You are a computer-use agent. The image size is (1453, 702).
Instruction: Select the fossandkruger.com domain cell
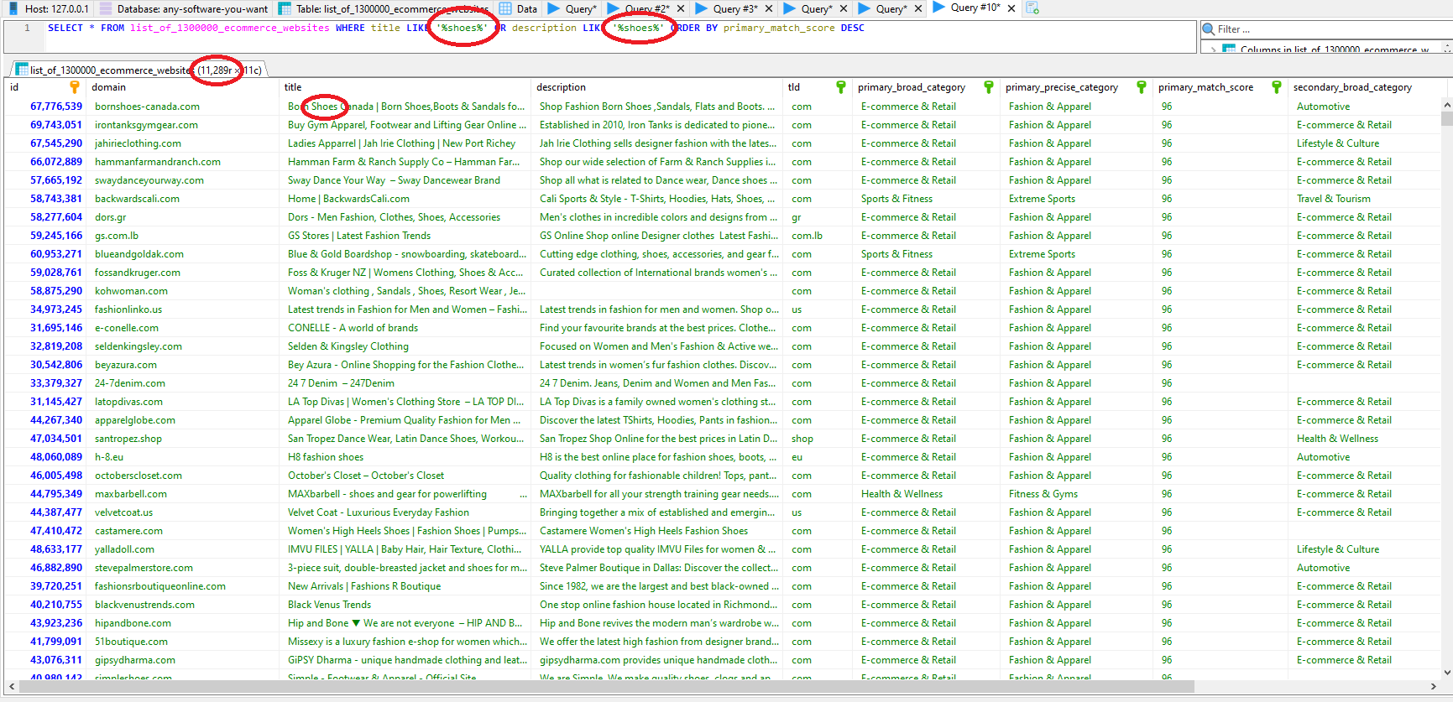[183, 273]
